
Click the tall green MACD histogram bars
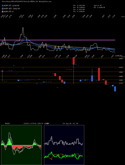point(9,142)
